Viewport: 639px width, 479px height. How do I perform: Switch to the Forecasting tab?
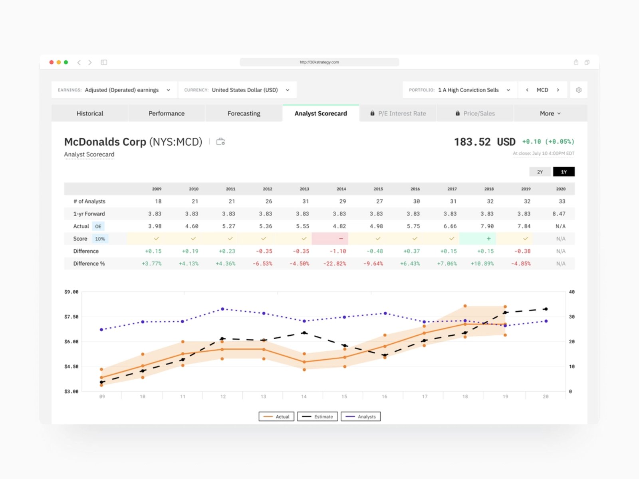[x=244, y=113]
